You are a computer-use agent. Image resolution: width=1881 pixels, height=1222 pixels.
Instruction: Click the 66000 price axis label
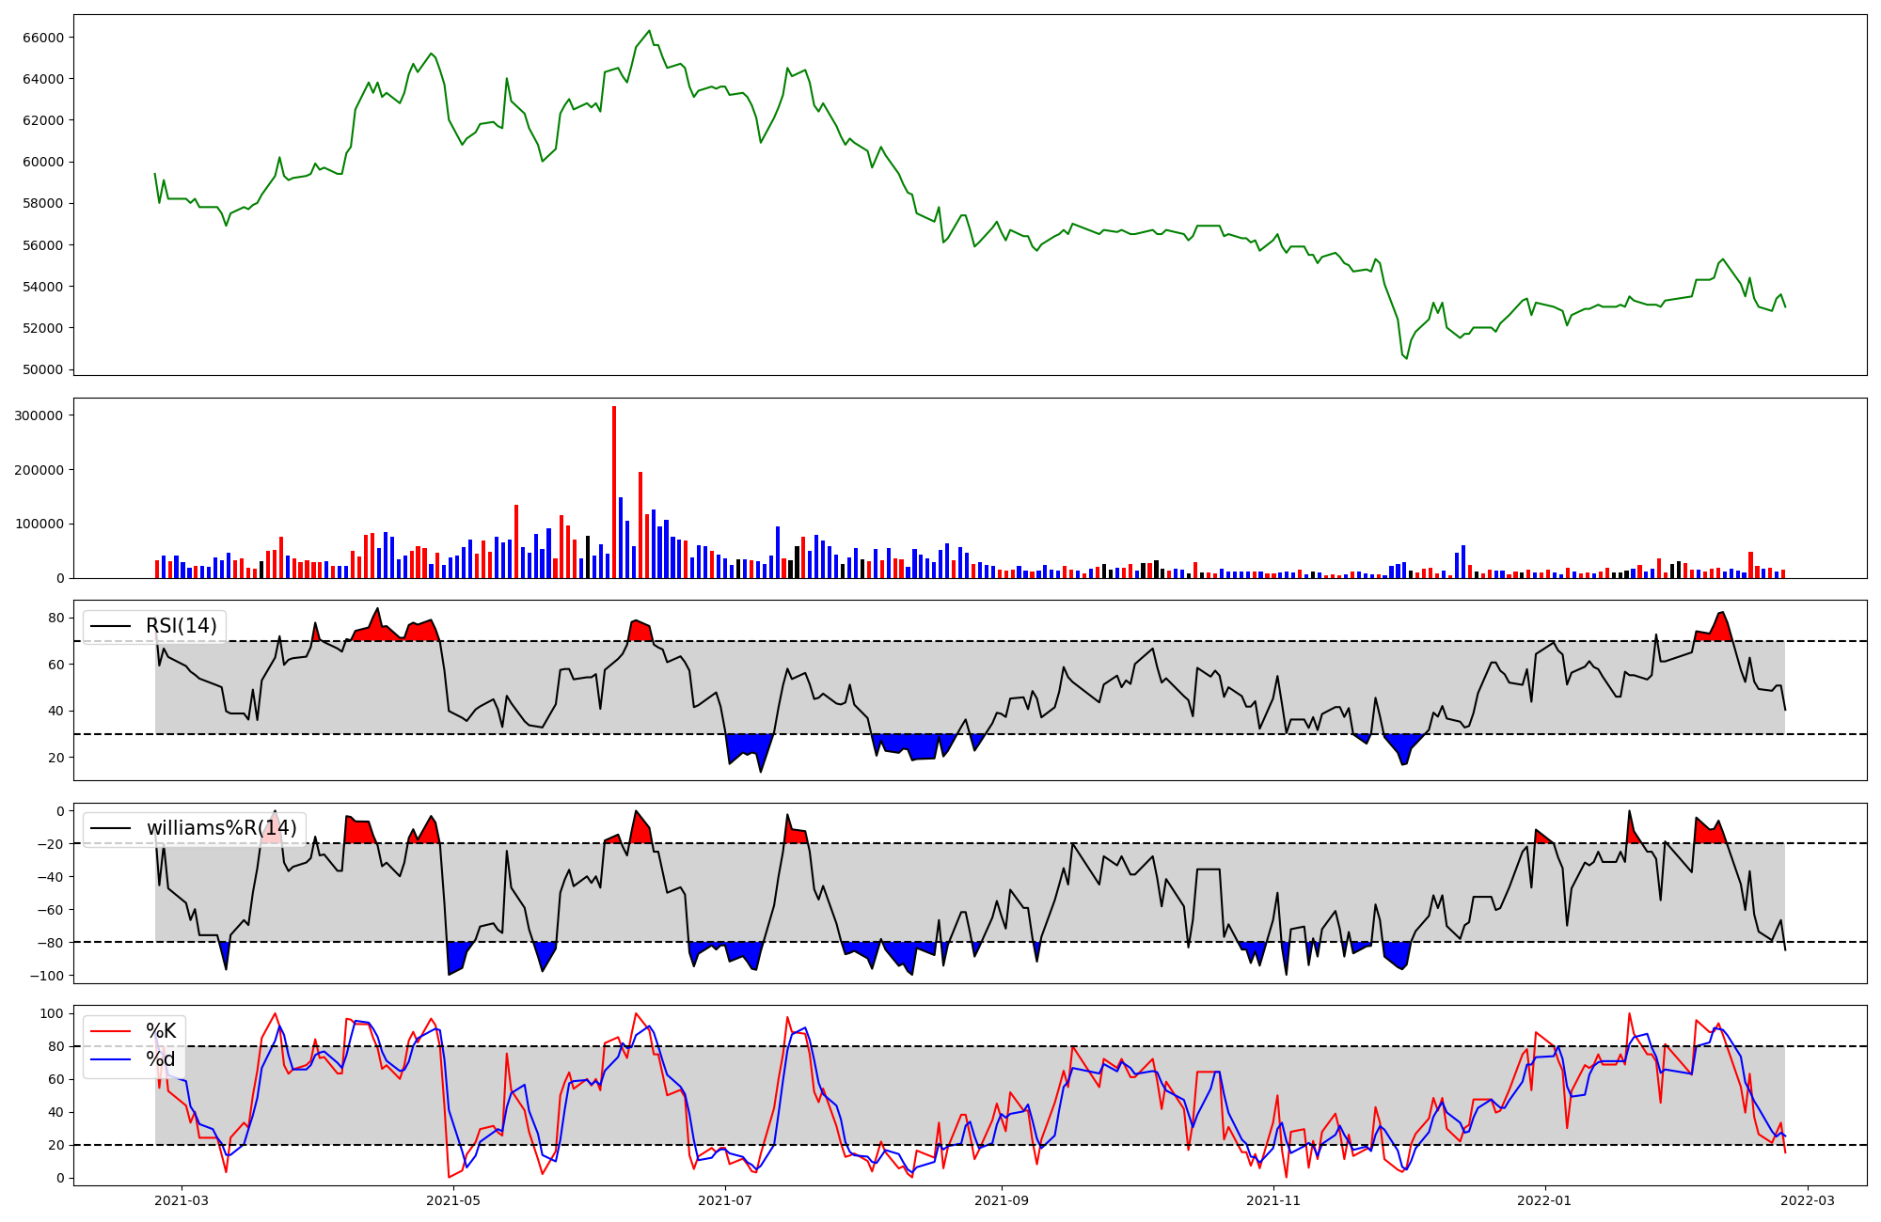coord(42,38)
